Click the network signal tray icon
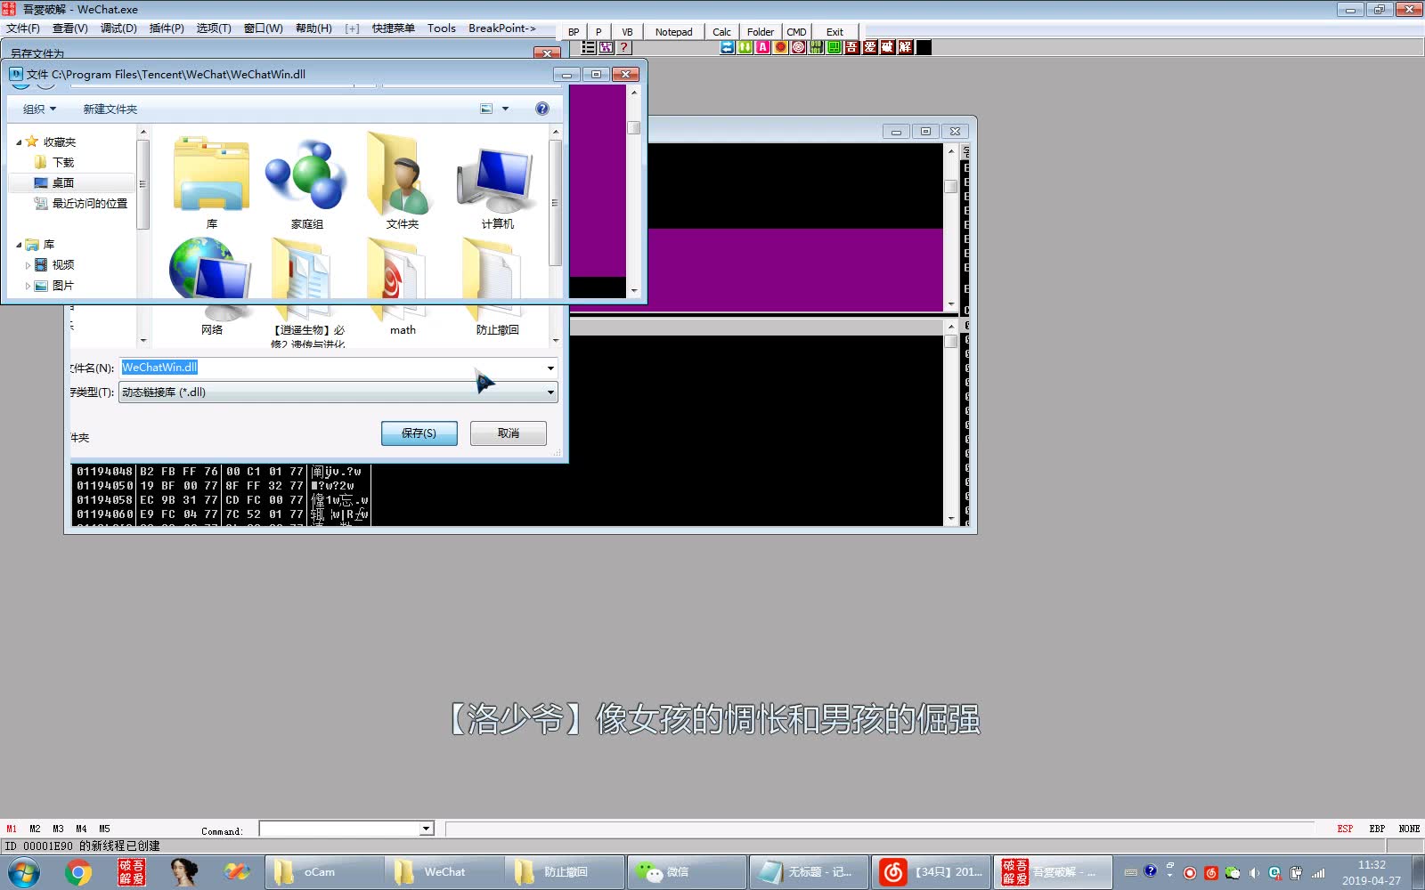 pyautogui.click(x=1318, y=873)
